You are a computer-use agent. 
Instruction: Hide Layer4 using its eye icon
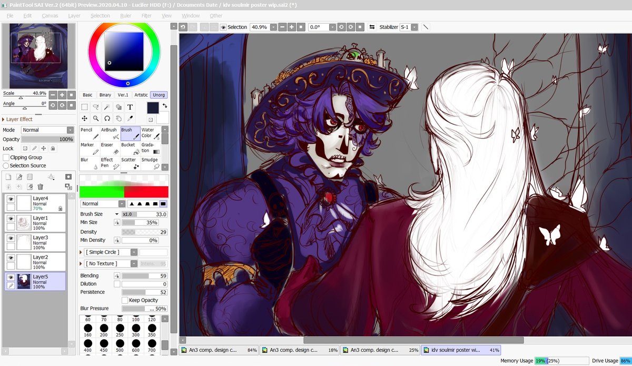pos(11,199)
